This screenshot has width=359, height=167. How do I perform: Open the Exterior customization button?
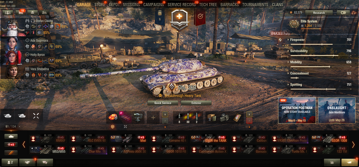tap(196, 103)
